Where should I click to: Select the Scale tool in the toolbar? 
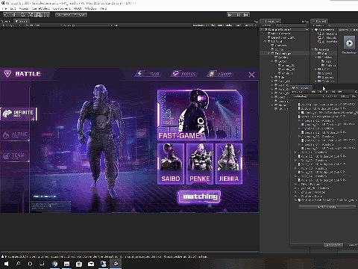click(x=30, y=15)
